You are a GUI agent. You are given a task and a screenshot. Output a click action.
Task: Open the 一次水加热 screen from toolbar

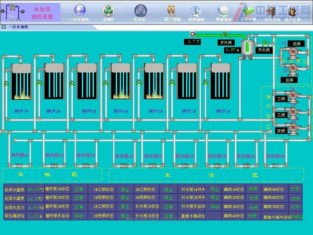click(x=79, y=11)
